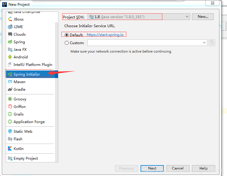Select Android project type

31,57
